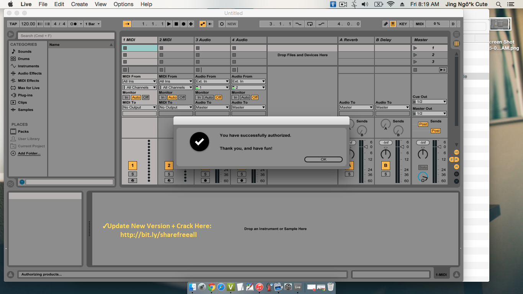
Task: Open the Master Out dropdown
Action: pos(430,113)
